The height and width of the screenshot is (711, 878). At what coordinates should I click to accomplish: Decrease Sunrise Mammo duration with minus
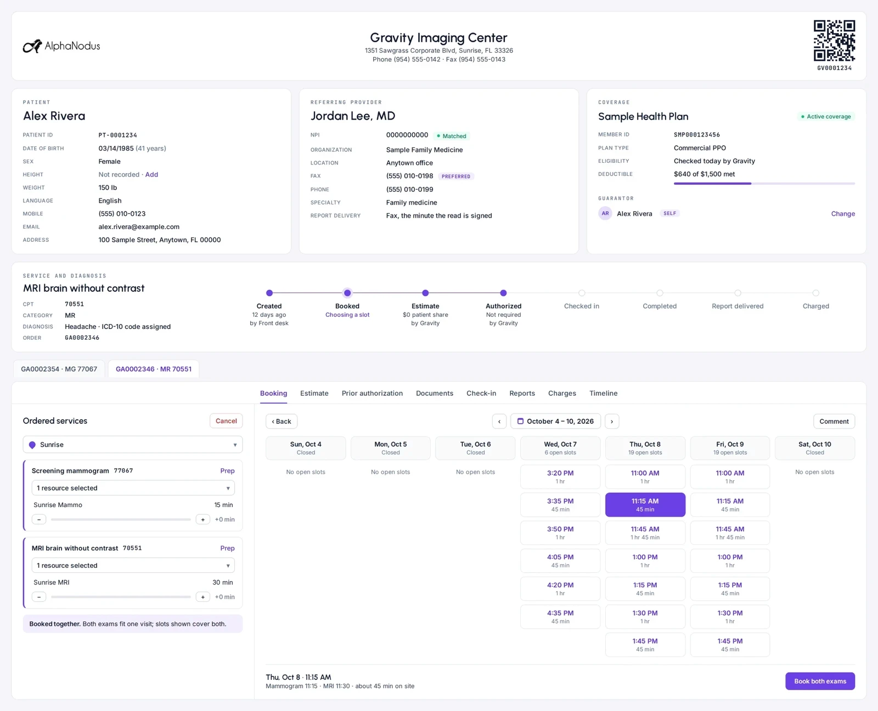[x=39, y=519]
